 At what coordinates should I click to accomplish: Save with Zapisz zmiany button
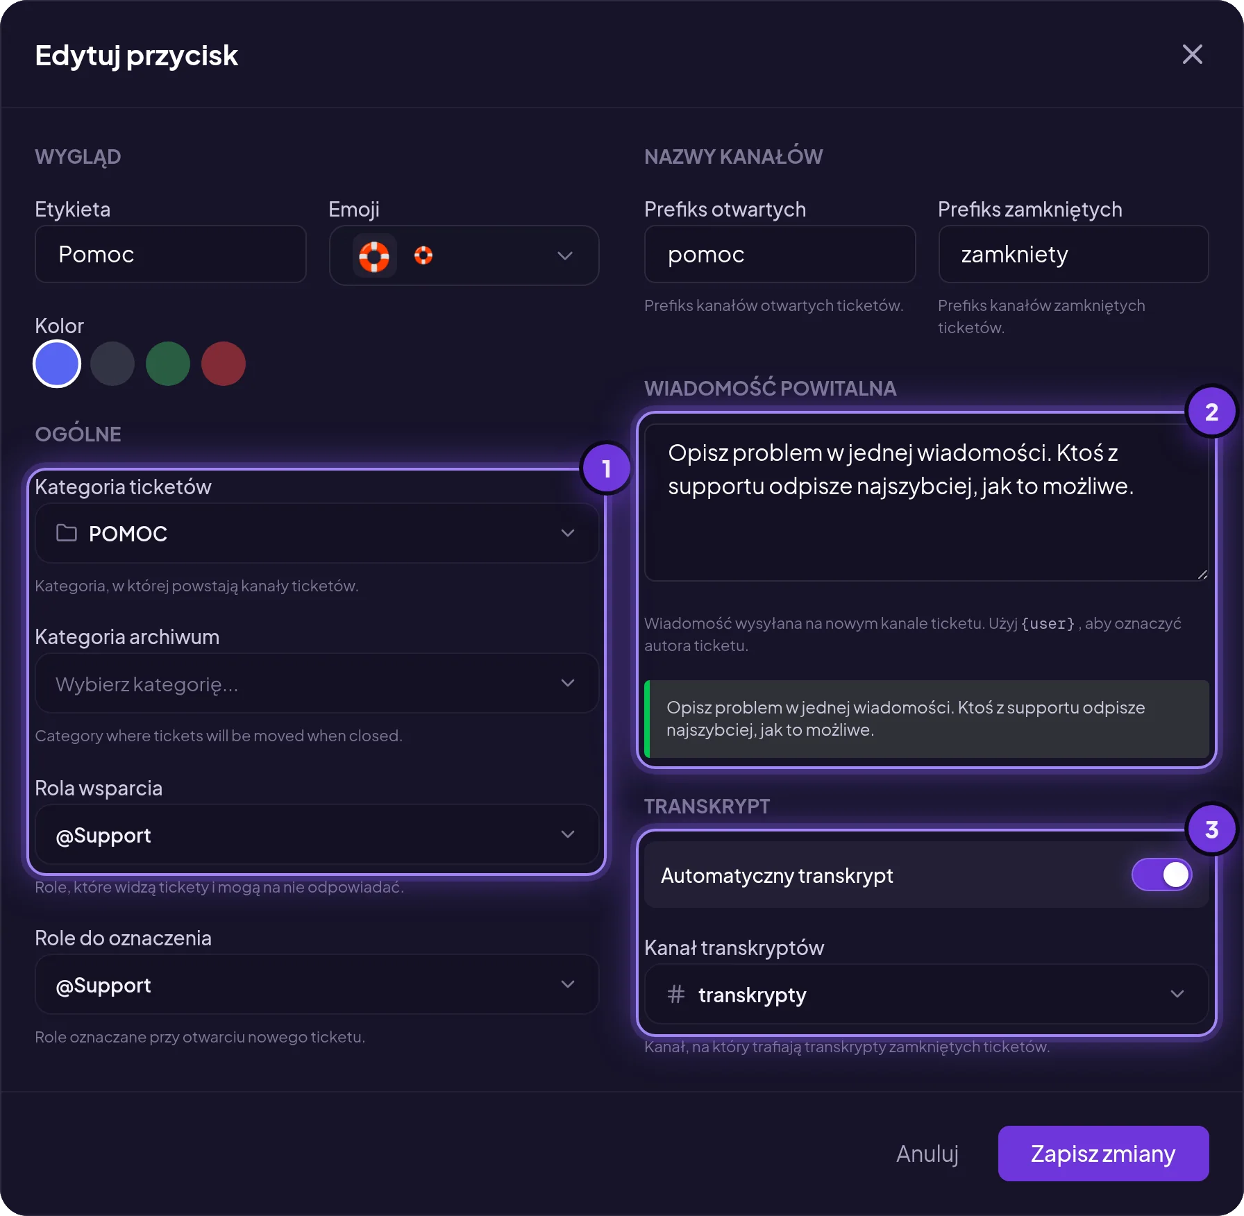(1103, 1154)
